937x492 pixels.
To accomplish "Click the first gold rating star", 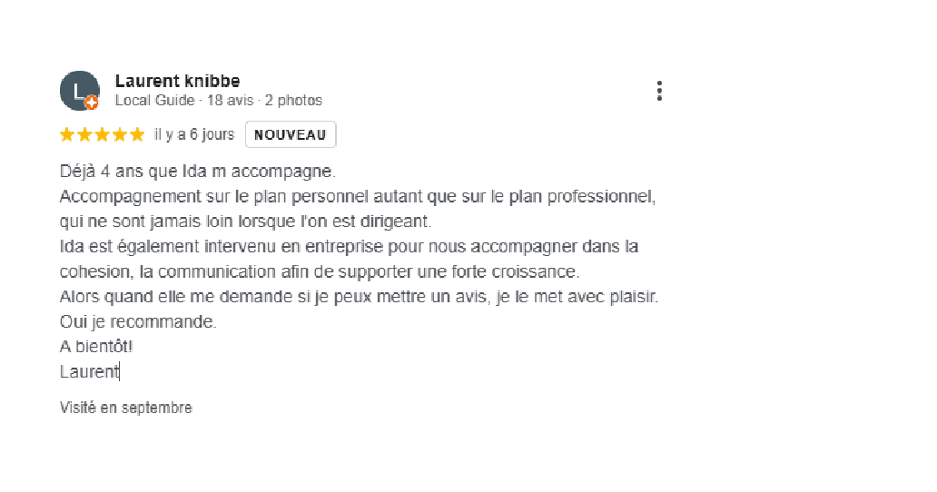I will tap(67, 134).
